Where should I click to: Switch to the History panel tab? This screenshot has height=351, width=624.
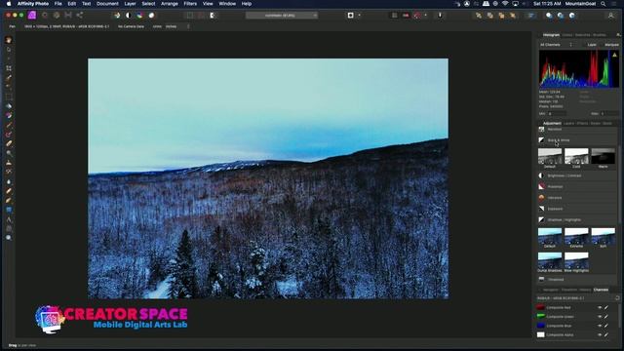[585, 290]
